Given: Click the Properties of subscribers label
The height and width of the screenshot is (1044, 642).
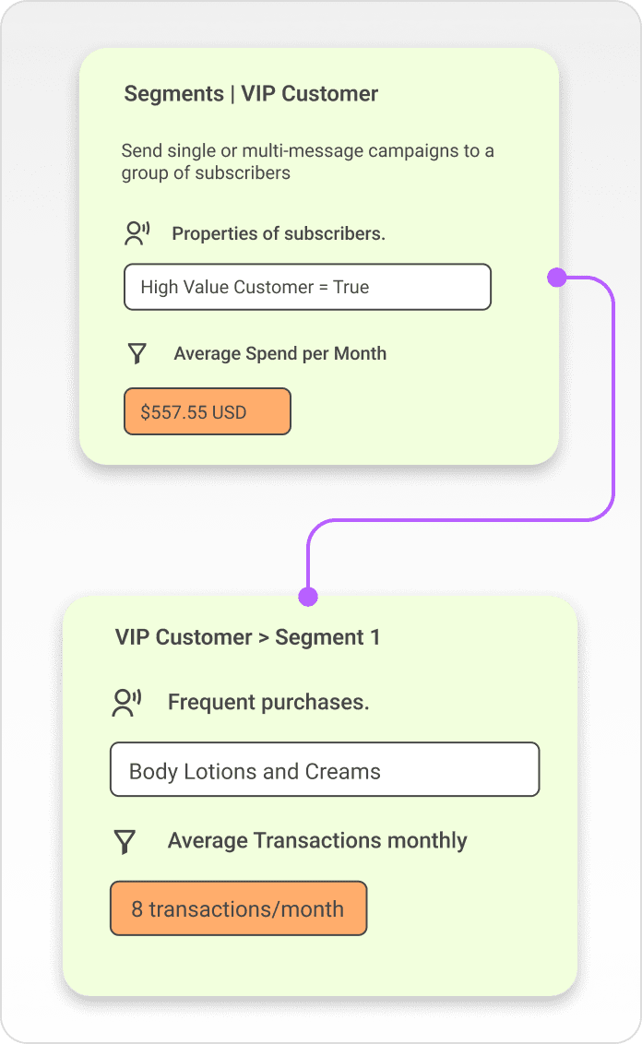Looking at the screenshot, I should click(x=279, y=233).
